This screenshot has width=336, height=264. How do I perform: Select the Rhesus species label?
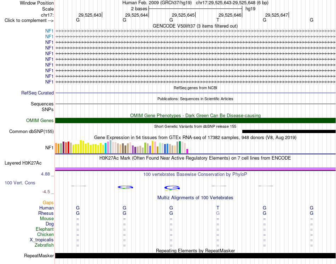tap(46, 213)
